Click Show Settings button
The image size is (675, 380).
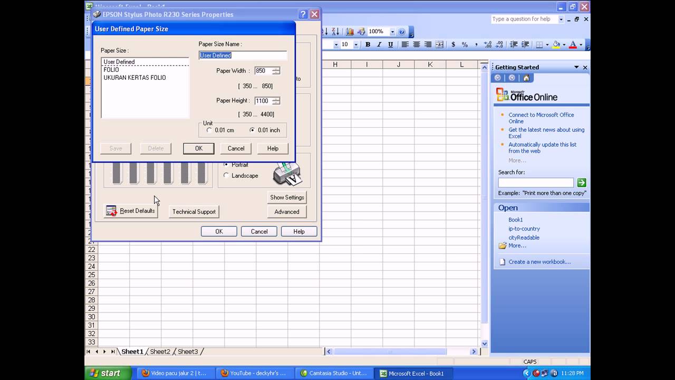(x=287, y=197)
